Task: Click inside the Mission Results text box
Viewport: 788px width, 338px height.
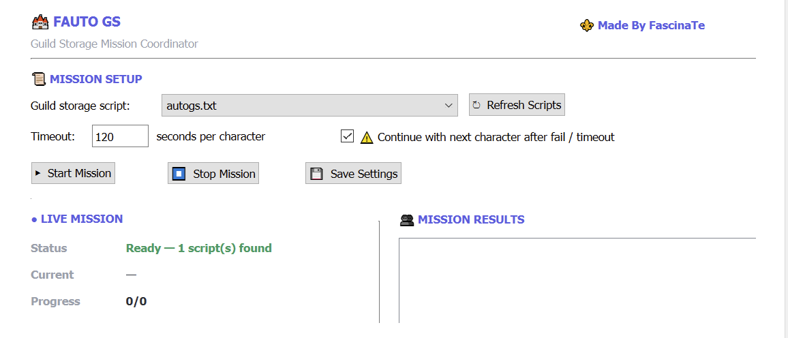Action: coord(578,280)
